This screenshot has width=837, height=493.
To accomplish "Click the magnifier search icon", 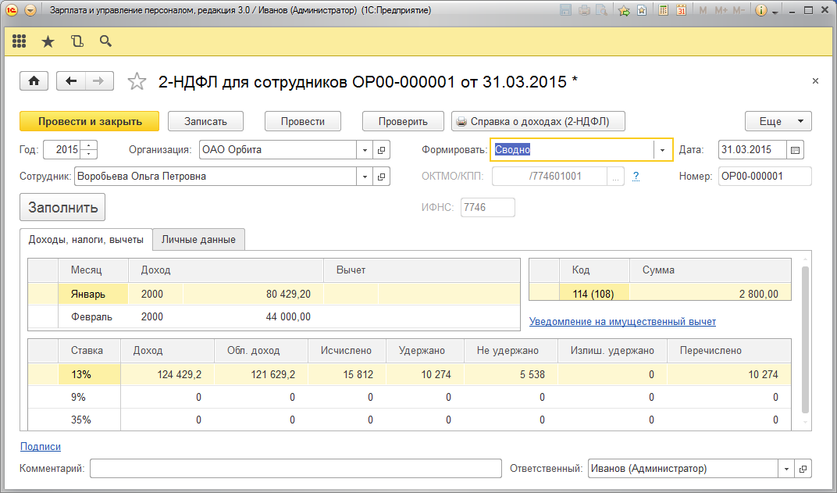I will 105,41.
